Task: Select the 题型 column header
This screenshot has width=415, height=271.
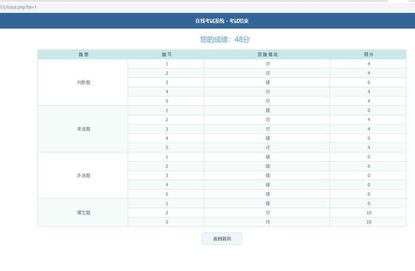Action: click(x=83, y=54)
